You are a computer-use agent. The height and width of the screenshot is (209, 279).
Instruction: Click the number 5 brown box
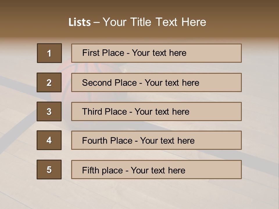[x=49, y=170]
